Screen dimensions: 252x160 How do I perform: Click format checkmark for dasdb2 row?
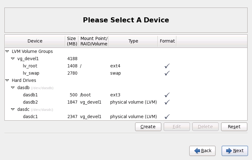pyautogui.click(x=167, y=102)
